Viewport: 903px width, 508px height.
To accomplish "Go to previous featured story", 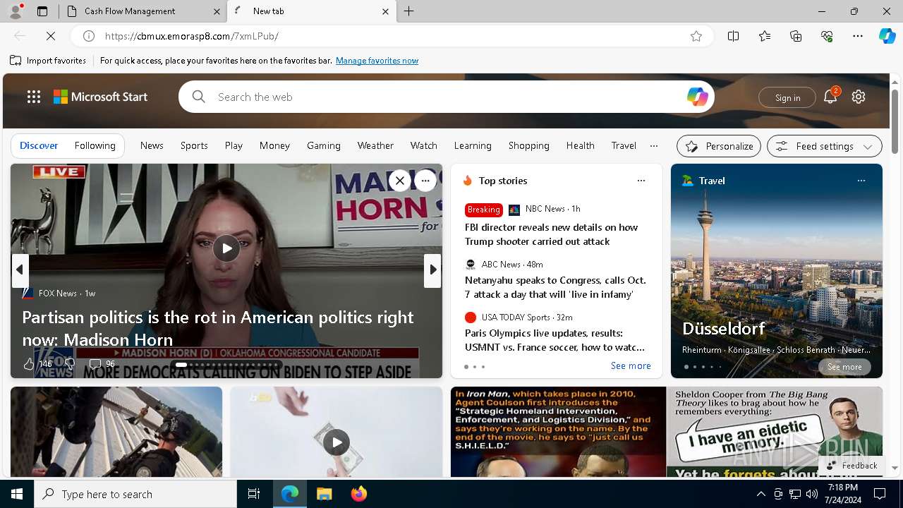I will coord(20,270).
